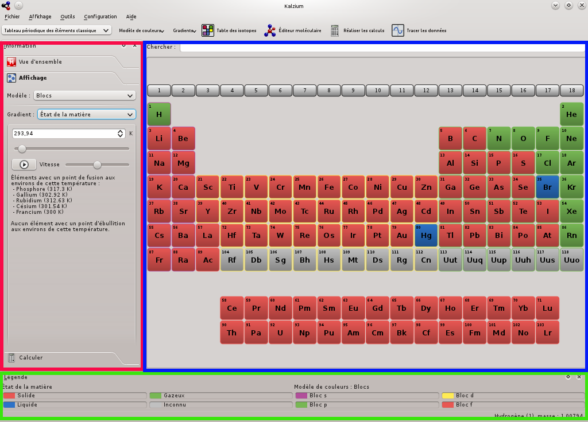
Task: Open the calculator icon for Réaliser les calculs
Action: [x=335, y=30]
